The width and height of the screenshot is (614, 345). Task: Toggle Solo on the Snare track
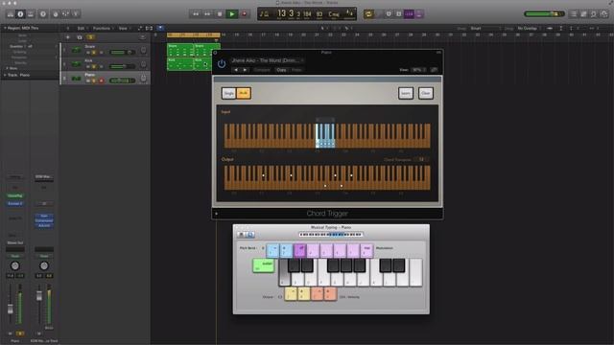94,53
